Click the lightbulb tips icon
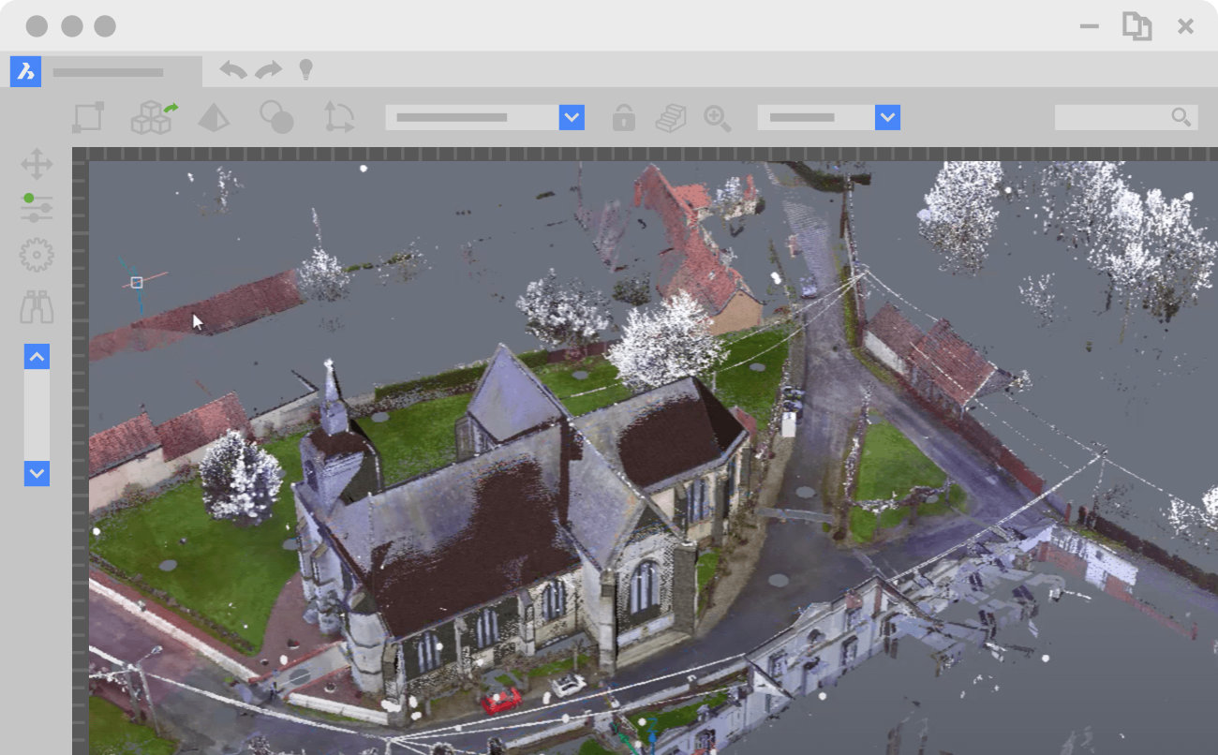The width and height of the screenshot is (1218, 755). coord(305,70)
